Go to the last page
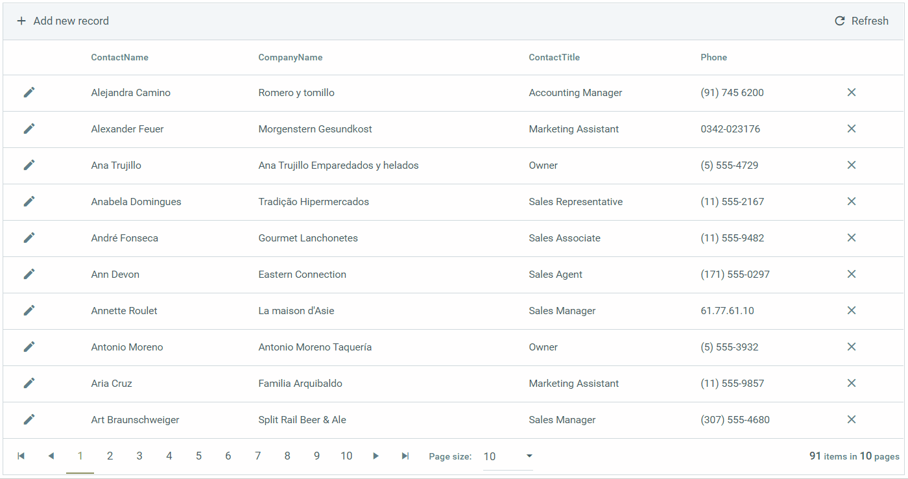908x479 pixels. click(405, 456)
